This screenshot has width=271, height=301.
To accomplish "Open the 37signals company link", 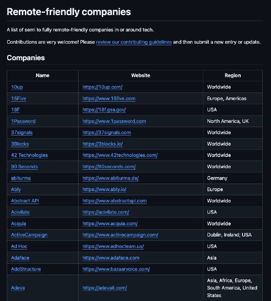I will (22, 132).
